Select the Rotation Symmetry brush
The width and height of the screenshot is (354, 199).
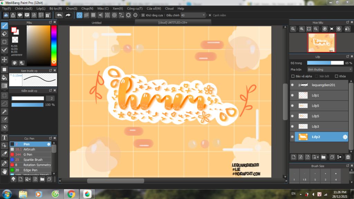[30, 165]
